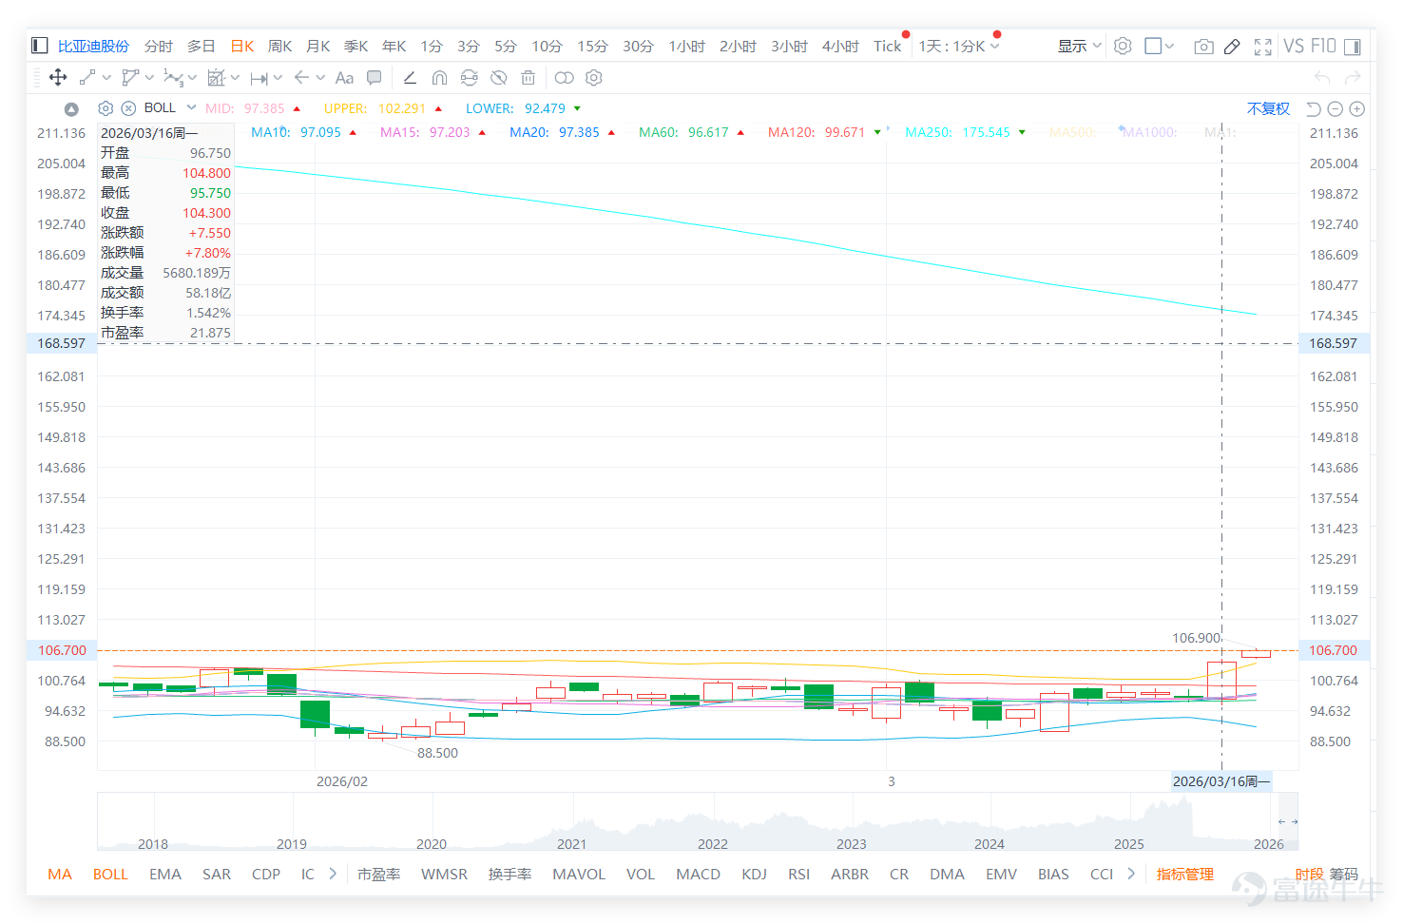Delete drawings with the trash icon

point(529,78)
